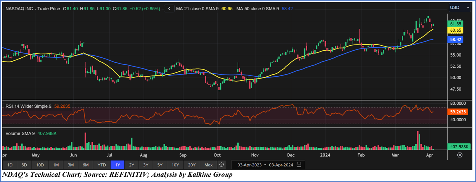Select the 5D time range
This screenshot has width=476, height=182.
24,165
